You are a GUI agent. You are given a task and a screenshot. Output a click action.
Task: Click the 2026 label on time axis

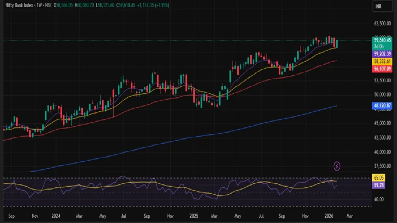point(329,216)
